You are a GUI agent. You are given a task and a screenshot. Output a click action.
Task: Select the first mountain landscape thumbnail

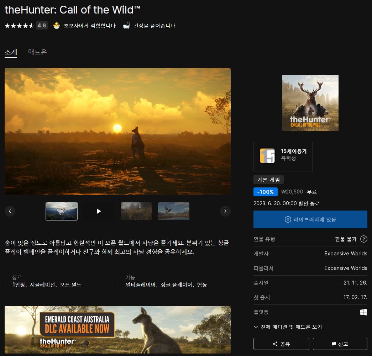click(62, 211)
